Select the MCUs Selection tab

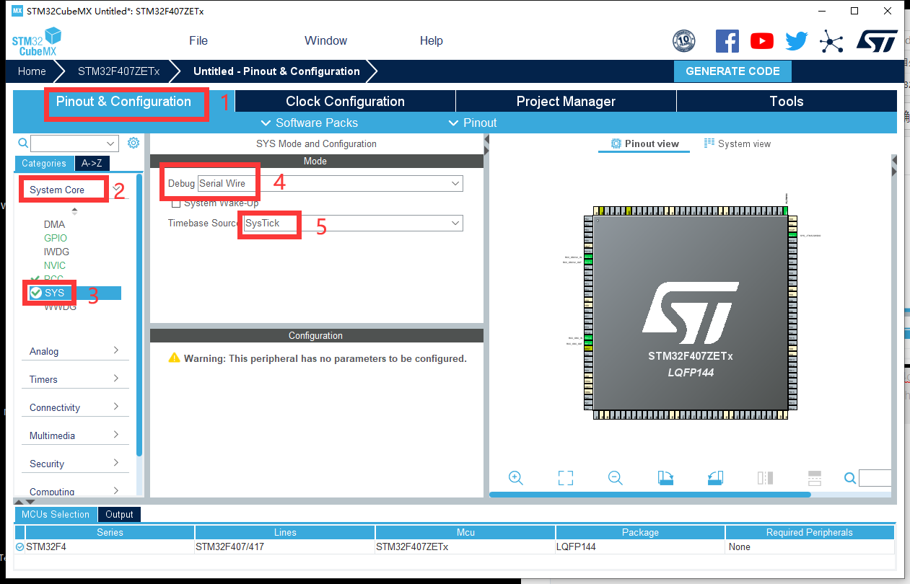coord(56,514)
